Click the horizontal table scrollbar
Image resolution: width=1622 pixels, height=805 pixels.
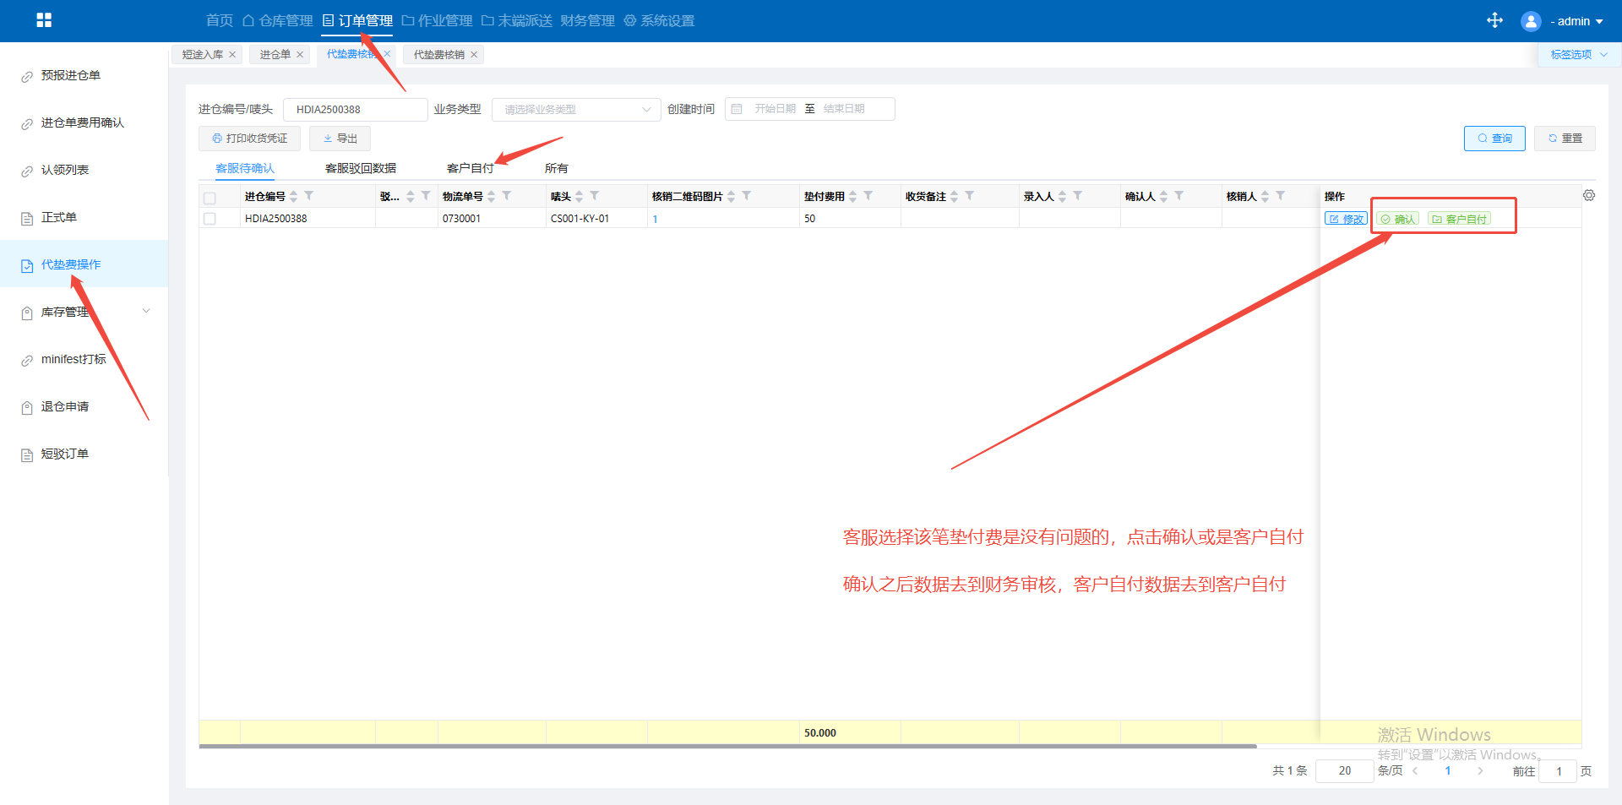[727, 747]
